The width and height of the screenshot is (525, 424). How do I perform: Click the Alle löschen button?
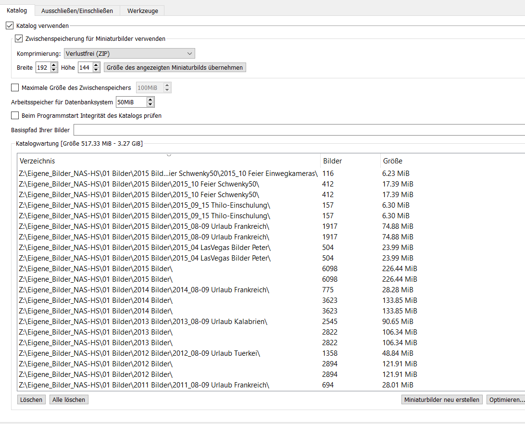tap(69, 399)
